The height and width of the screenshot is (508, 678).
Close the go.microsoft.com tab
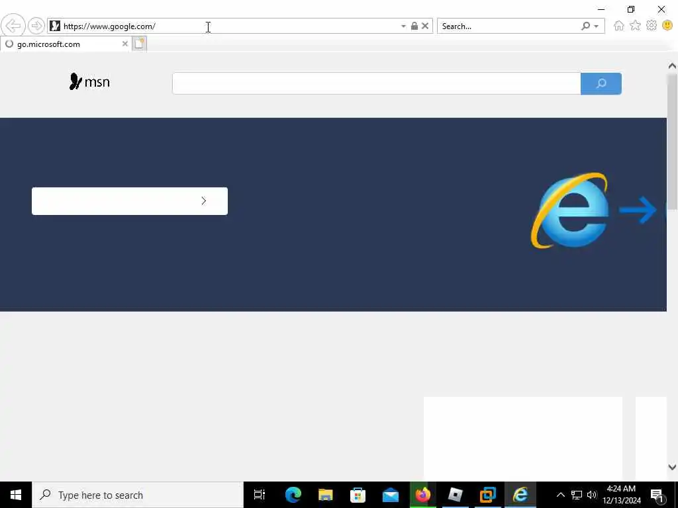pos(124,44)
